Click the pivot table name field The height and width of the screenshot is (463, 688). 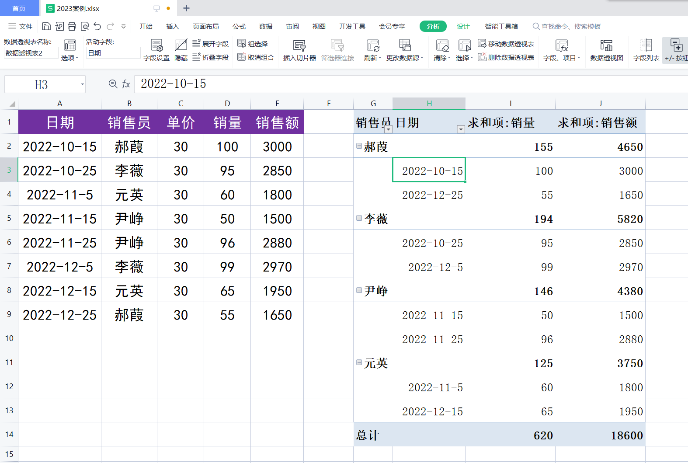tap(31, 53)
